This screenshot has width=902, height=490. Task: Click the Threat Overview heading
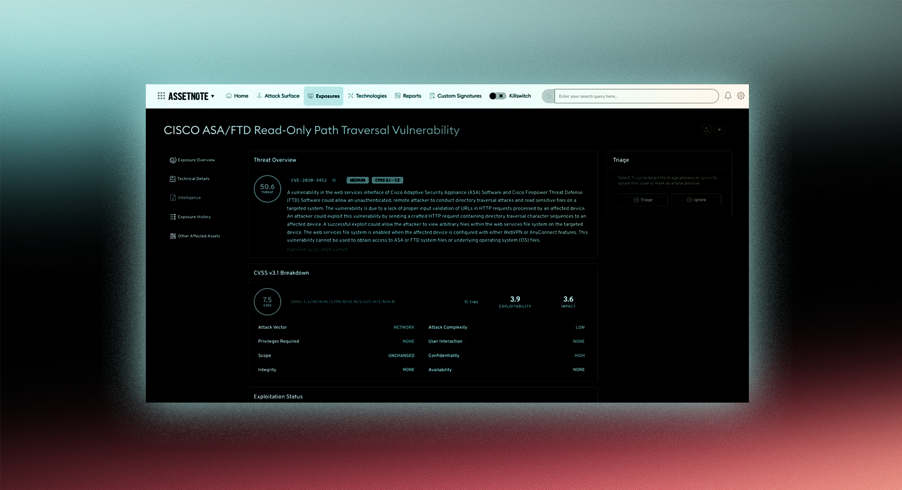pos(275,160)
